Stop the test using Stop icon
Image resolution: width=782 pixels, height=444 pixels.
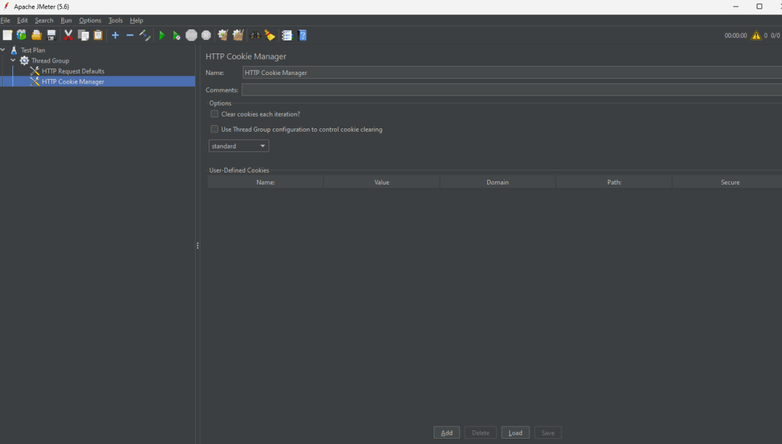coord(191,35)
